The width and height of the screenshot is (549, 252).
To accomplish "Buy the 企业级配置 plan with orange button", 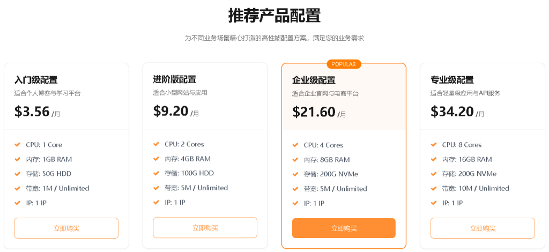I will tap(344, 228).
